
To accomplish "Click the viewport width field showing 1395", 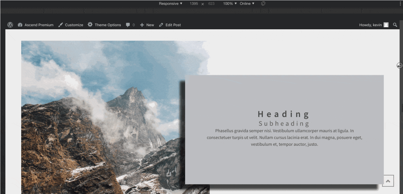I will pos(194,3).
